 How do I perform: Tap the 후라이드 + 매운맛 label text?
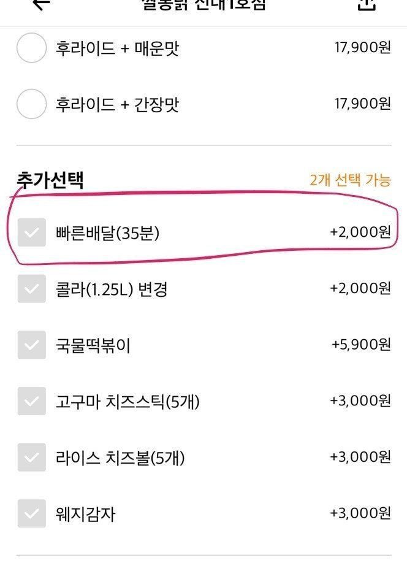[117, 48]
